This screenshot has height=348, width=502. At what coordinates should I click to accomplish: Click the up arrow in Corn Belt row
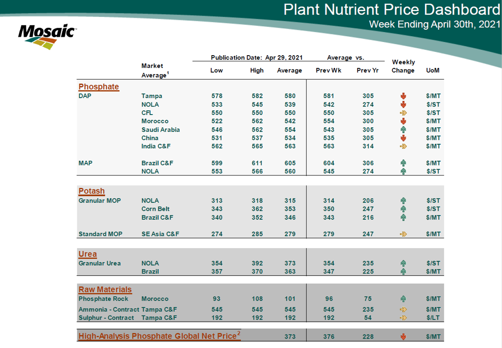[x=403, y=209]
